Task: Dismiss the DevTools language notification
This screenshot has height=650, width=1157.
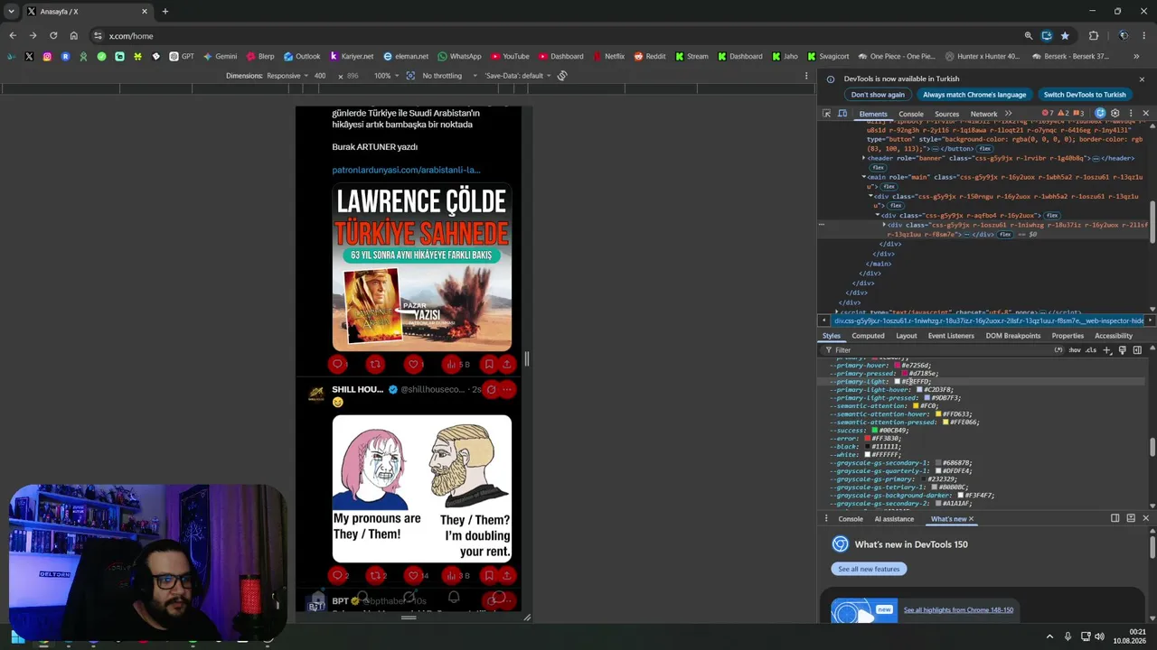Action: click(x=1142, y=79)
